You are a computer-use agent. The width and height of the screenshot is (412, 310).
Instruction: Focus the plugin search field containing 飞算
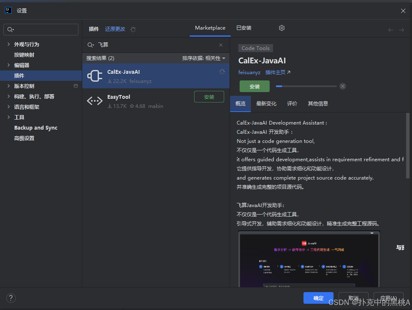tap(156, 45)
